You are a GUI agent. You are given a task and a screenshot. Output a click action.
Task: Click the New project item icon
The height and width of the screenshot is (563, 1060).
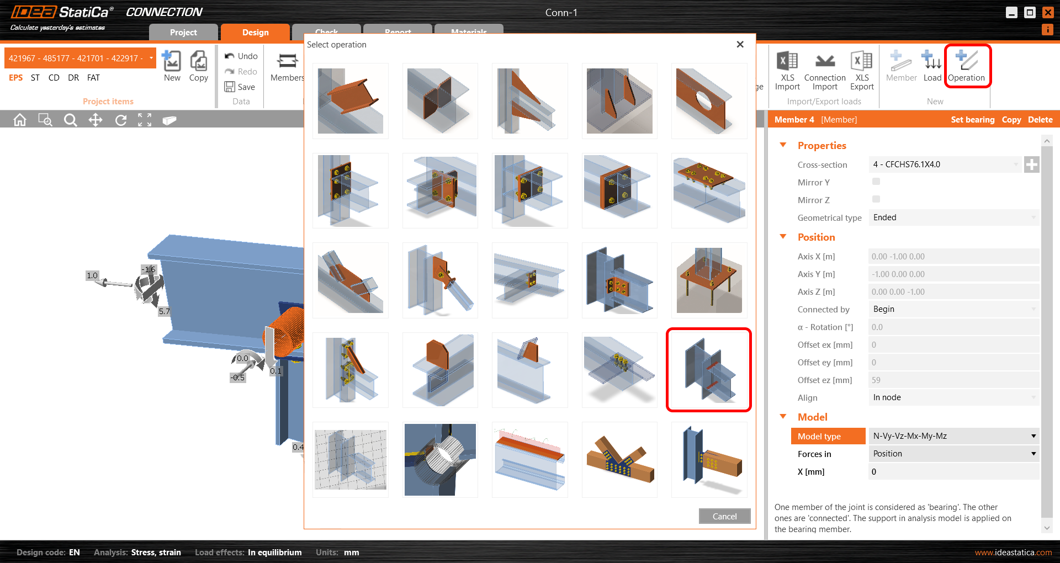tap(172, 66)
